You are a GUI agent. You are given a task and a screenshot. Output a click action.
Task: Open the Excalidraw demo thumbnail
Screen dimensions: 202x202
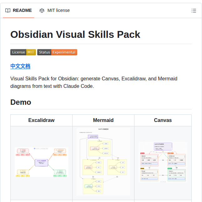(x=41, y=162)
